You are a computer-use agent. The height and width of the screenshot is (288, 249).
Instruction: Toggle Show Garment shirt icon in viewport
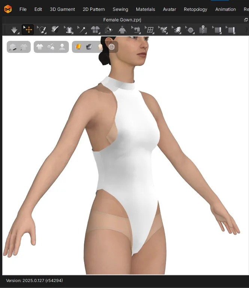point(40,47)
